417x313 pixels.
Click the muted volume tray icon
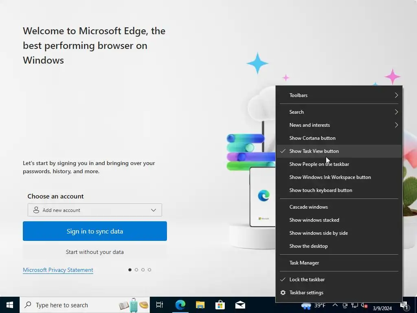pos(364,305)
